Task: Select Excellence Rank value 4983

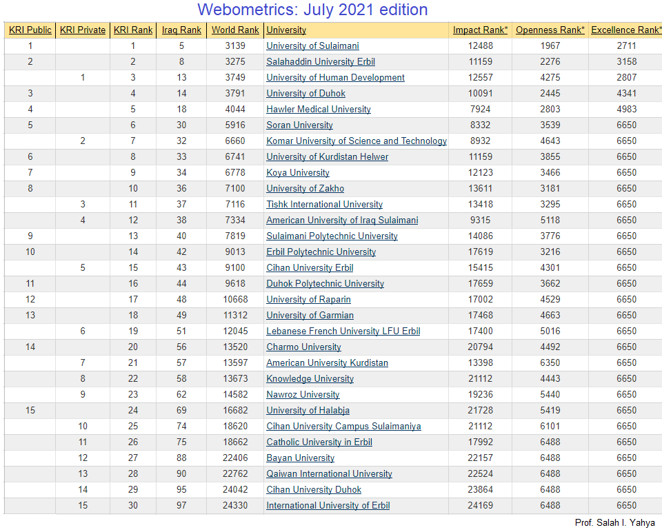Action: pos(627,110)
